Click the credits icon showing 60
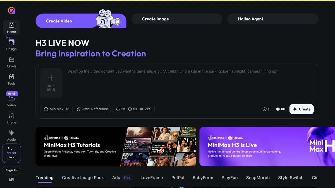335x188 pixels. 281,109
